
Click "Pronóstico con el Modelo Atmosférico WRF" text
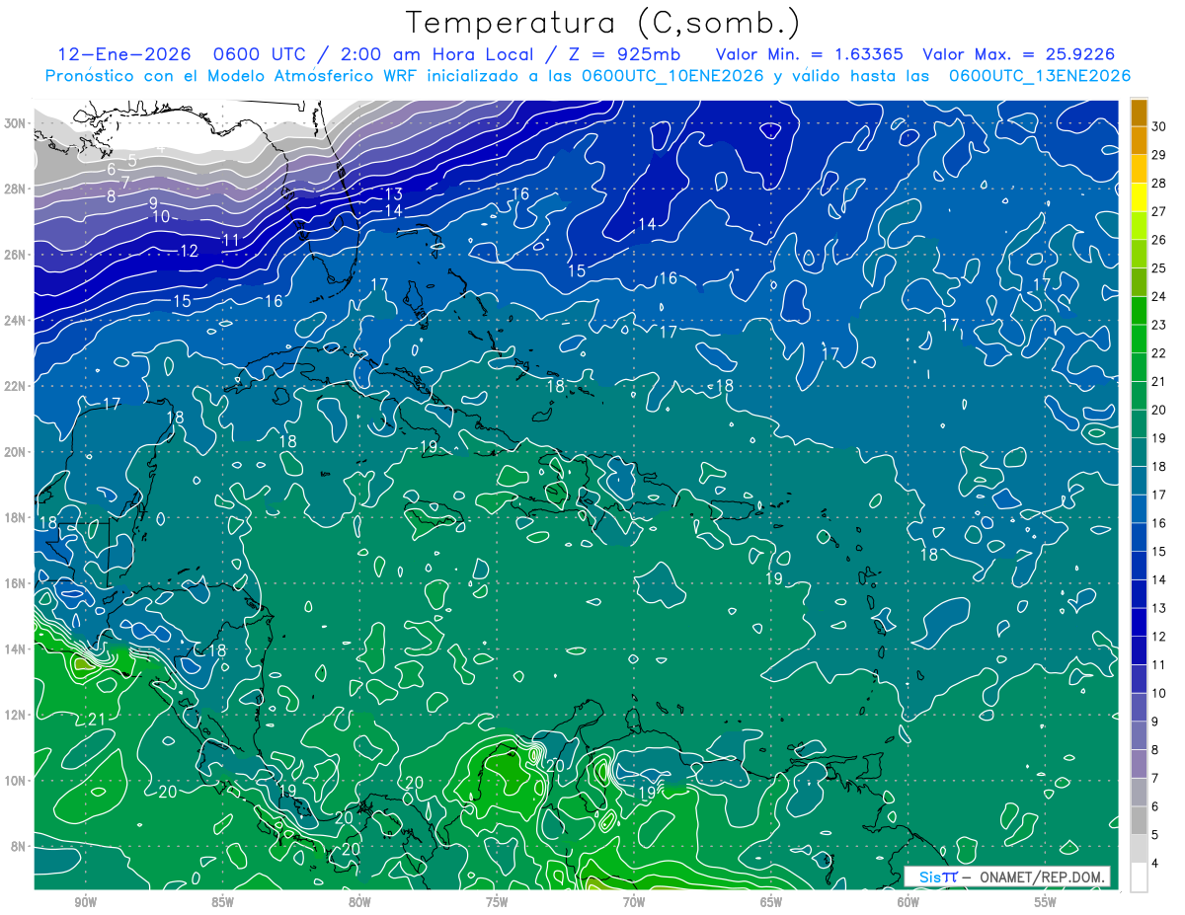point(240,76)
